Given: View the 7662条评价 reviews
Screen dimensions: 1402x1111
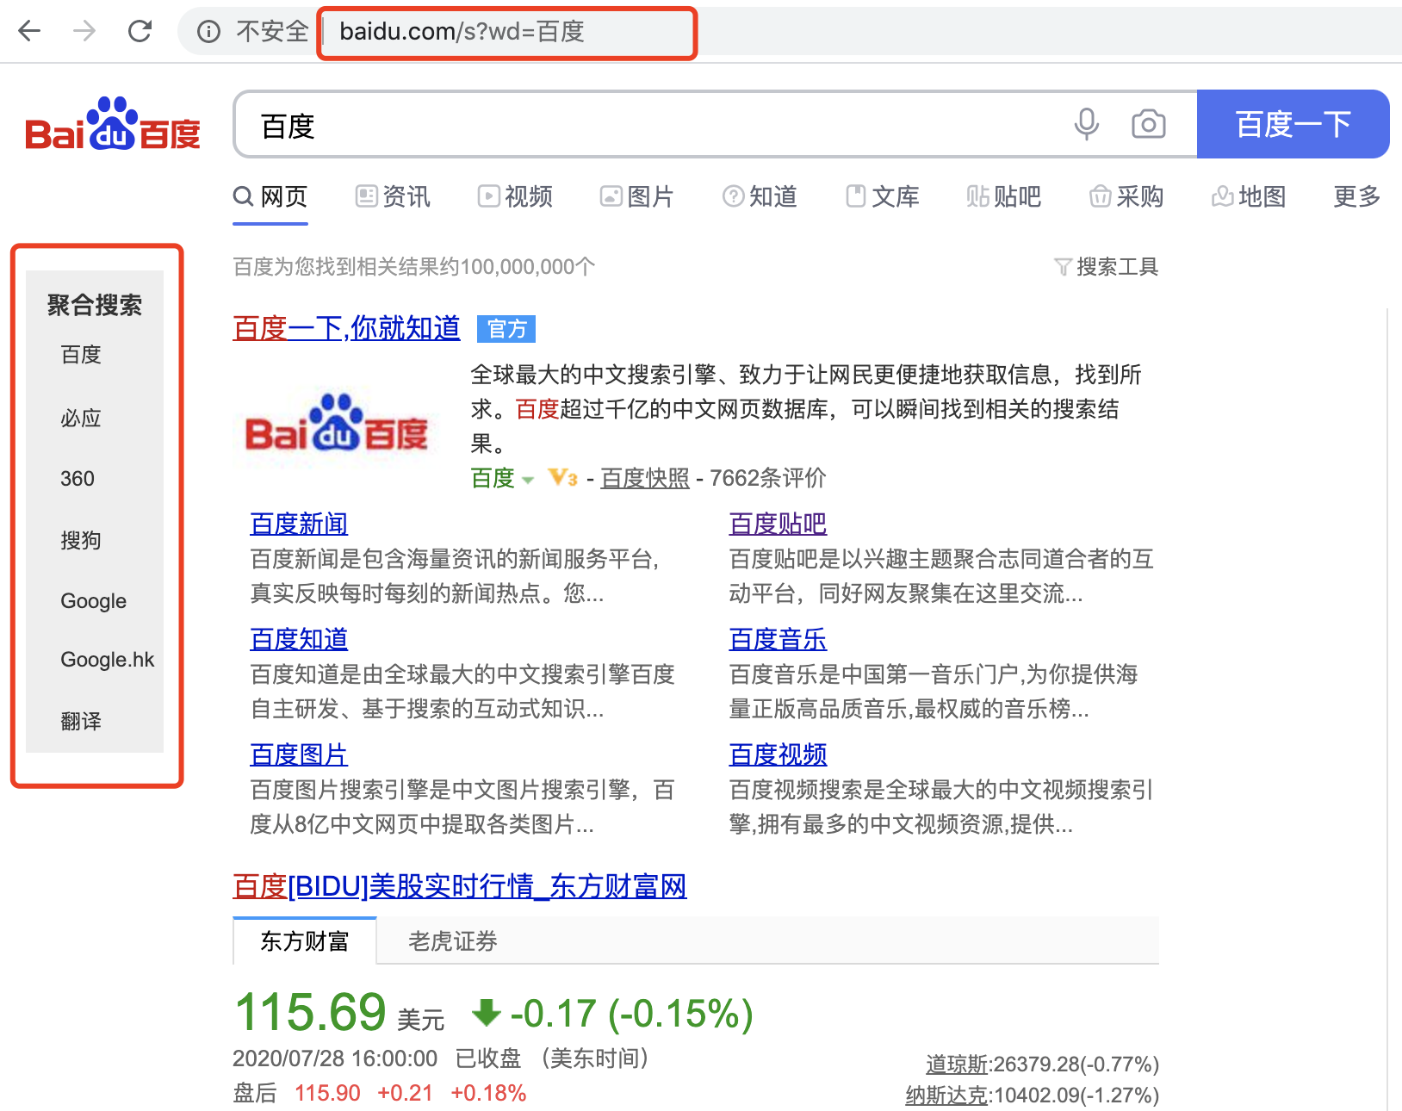Looking at the screenshot, I should tap(767, 478).
